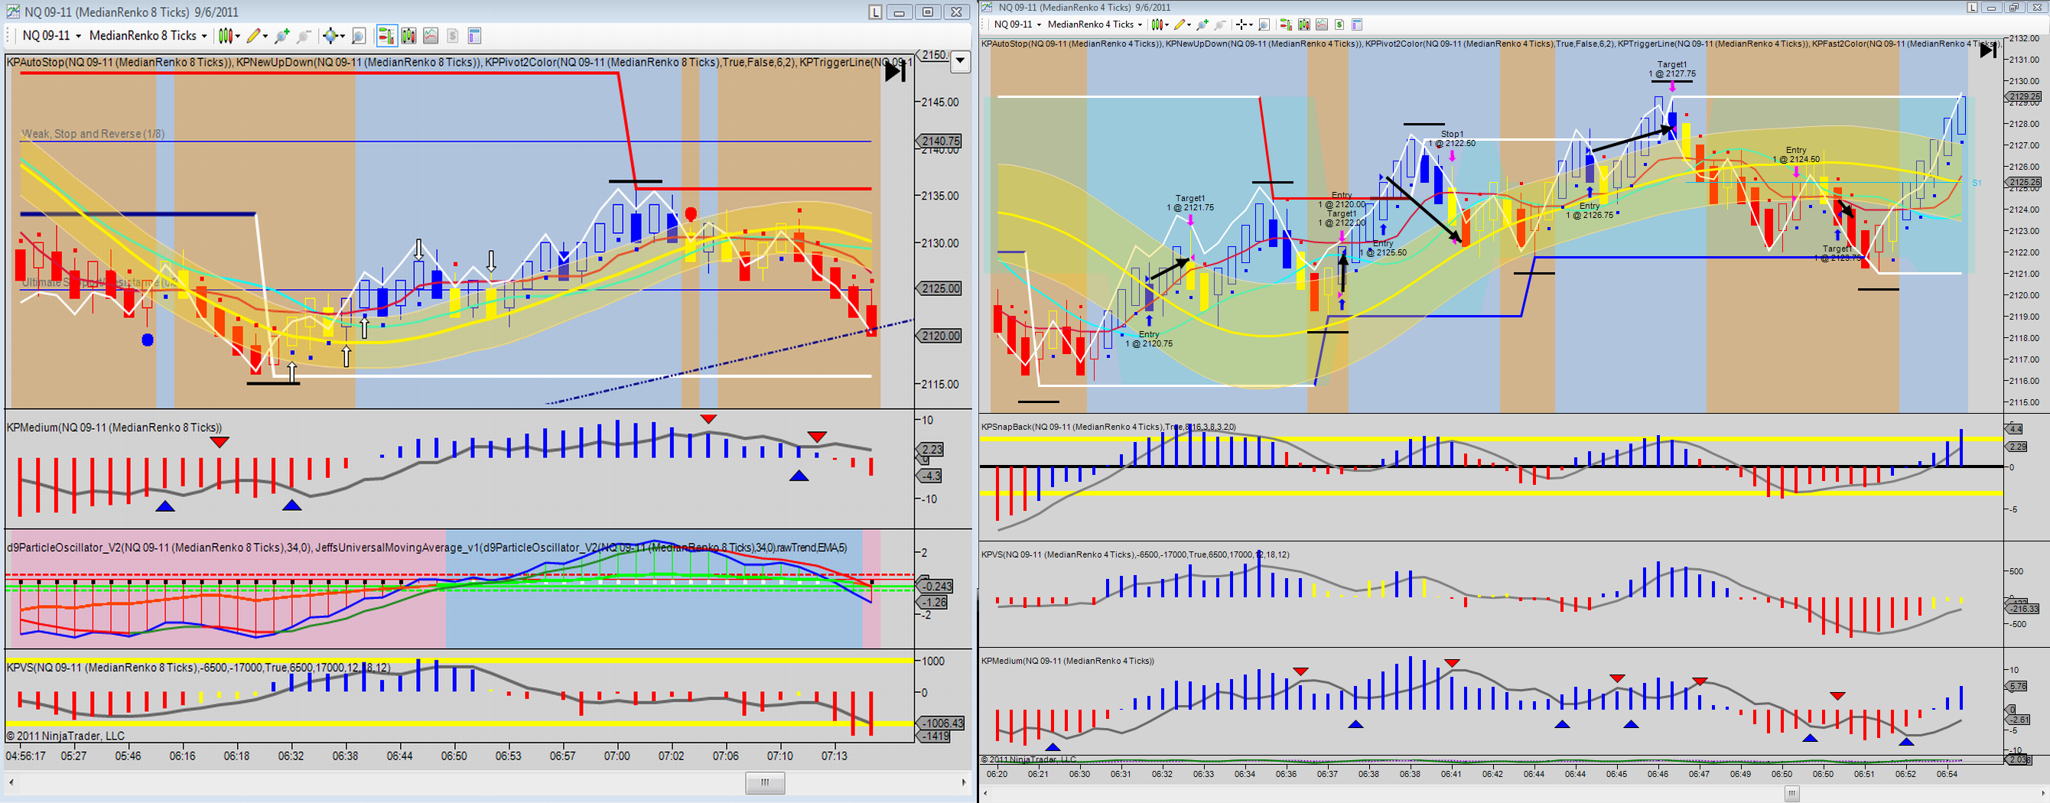
Task: Expand crosshair pointer arrow in 8 Ticks window
Action: click(342, 36)
